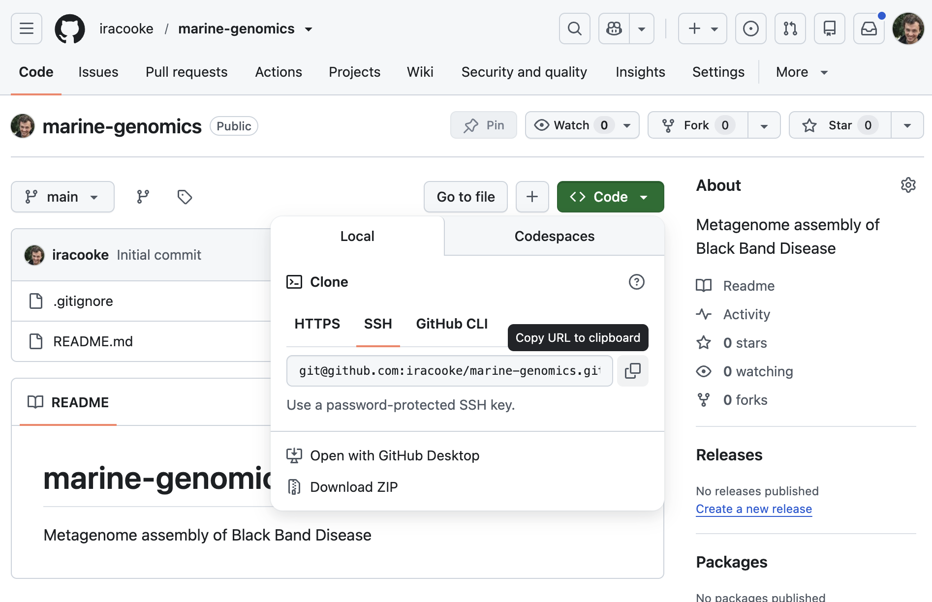Open the notifications inbox icon
The height and width of the screenshot is (602, 932).
[x=869, y=29]
